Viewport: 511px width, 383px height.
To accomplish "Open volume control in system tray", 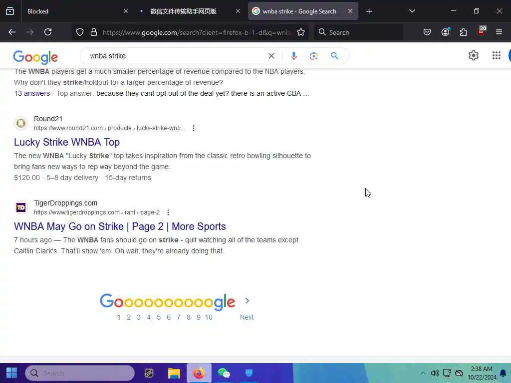I will click(x=435, y=373).
